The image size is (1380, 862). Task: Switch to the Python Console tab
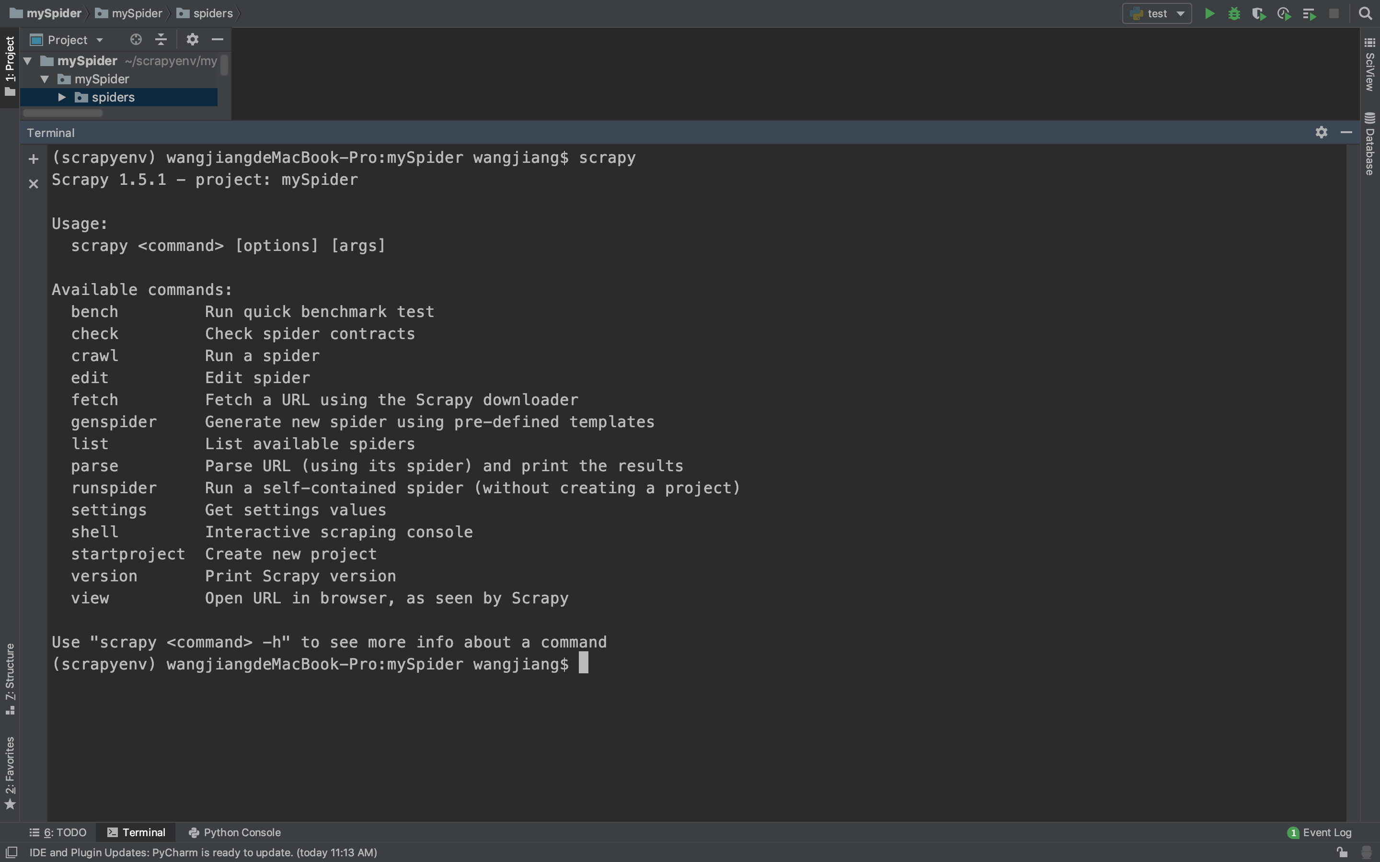[x=234, y=832]
